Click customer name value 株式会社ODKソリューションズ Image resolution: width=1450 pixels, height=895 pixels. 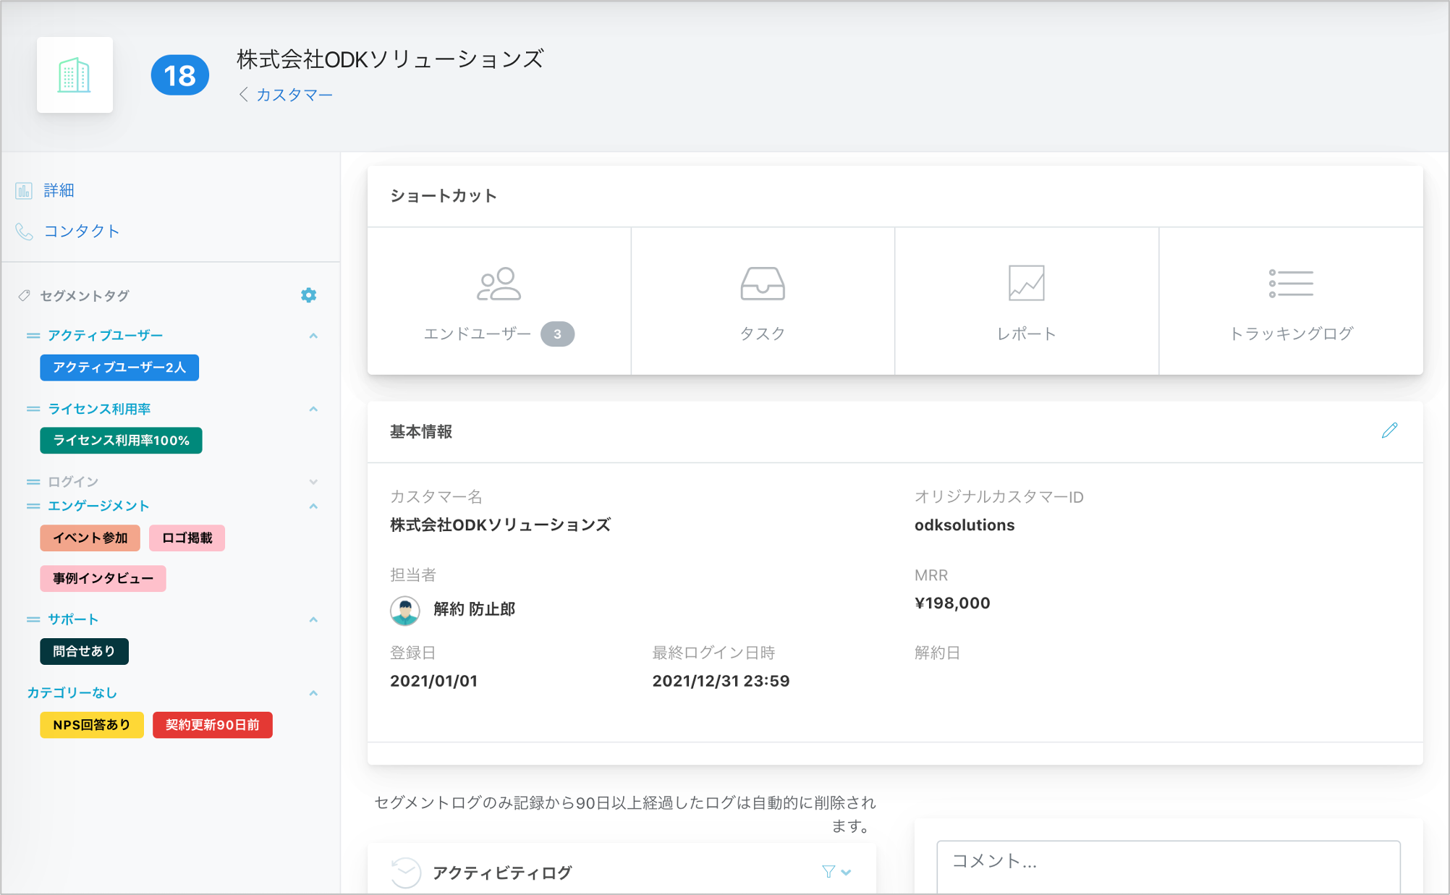point(500,525)
